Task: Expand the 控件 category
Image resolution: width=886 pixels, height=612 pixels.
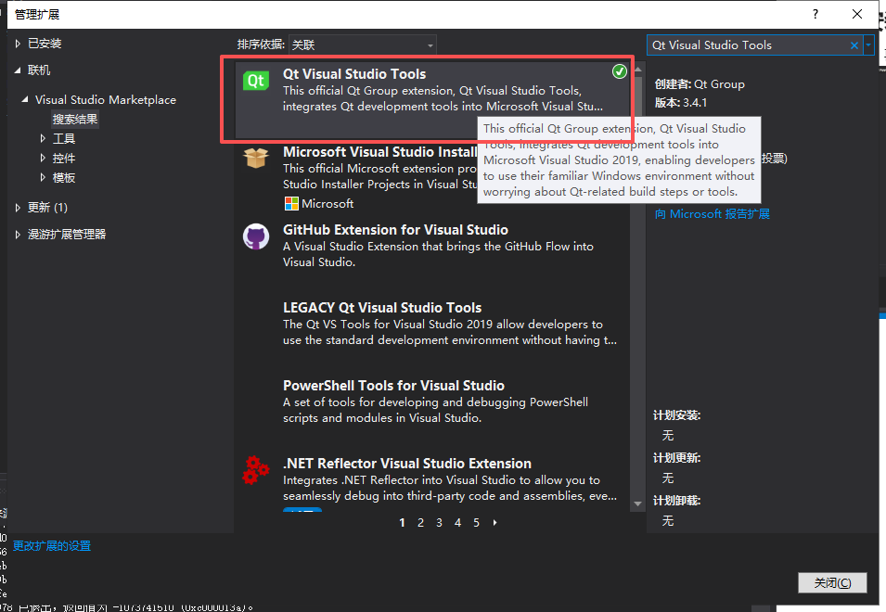Action: [43, 158]
